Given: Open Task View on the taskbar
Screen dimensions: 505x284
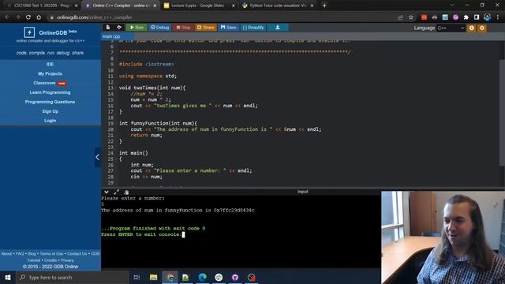Looking at the screenshot, I should point(137,277).
